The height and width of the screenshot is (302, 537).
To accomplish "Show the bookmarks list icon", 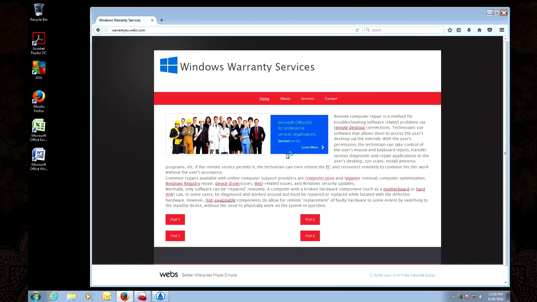I will (459, 30).
